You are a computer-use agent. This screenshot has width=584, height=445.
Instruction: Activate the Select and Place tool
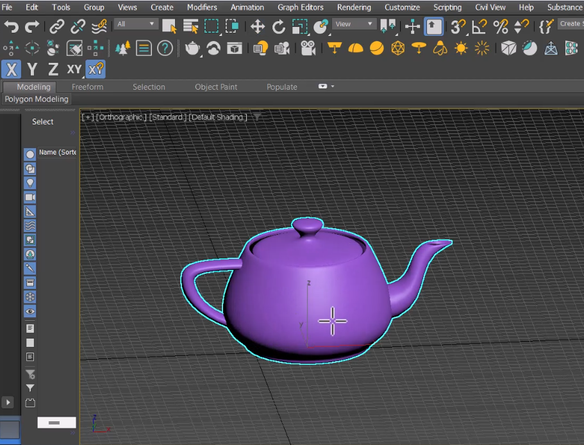[x=321, y=26]
